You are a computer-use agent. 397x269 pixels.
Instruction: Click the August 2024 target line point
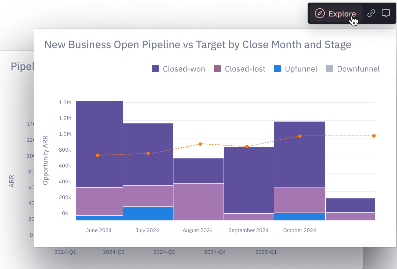point(200,144)
